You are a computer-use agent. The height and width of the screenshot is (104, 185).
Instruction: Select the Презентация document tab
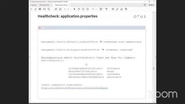click(61, 5)
